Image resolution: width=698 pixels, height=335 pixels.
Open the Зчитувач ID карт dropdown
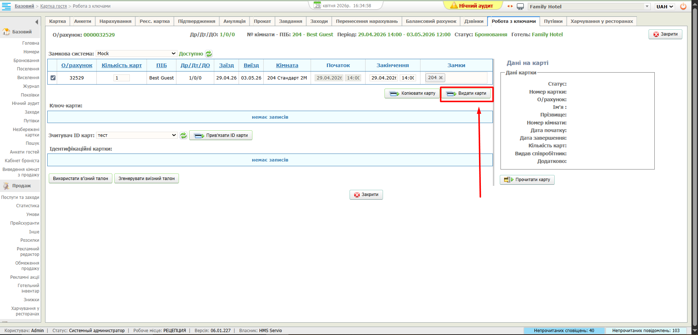pyautogui.click(x=136, y=135)
